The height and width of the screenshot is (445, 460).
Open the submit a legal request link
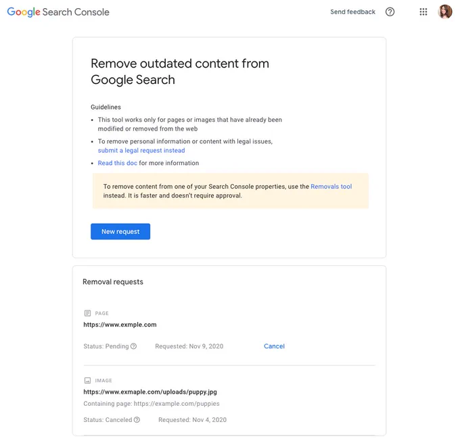(141, 151)
